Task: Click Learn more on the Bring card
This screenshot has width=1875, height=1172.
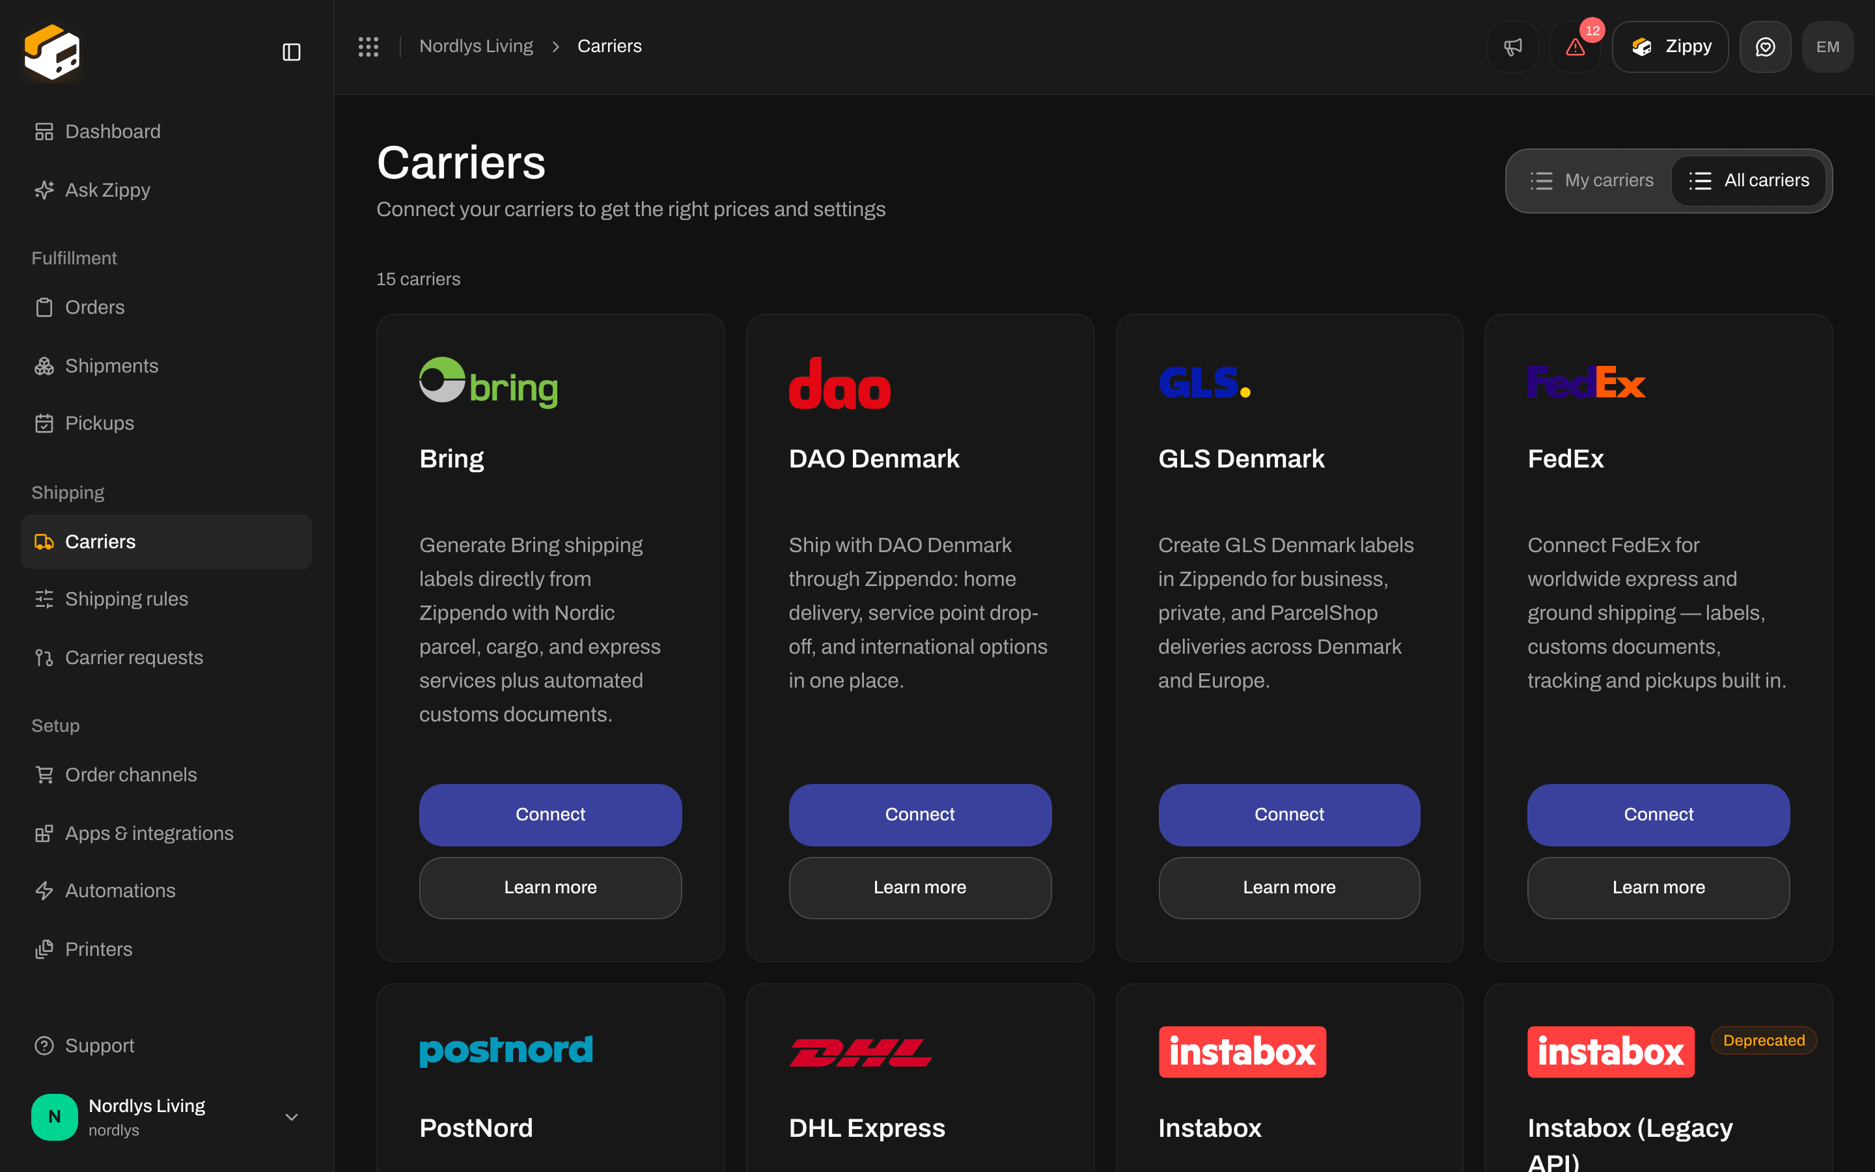Action: point(550,887)
